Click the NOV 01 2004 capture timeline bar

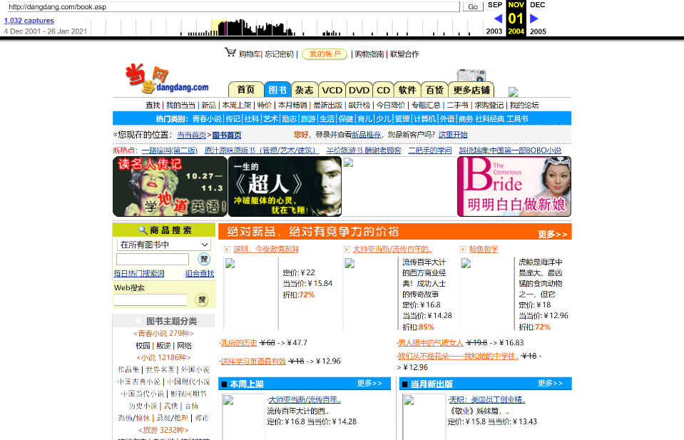pyautogui.click(x=515, y=19)
